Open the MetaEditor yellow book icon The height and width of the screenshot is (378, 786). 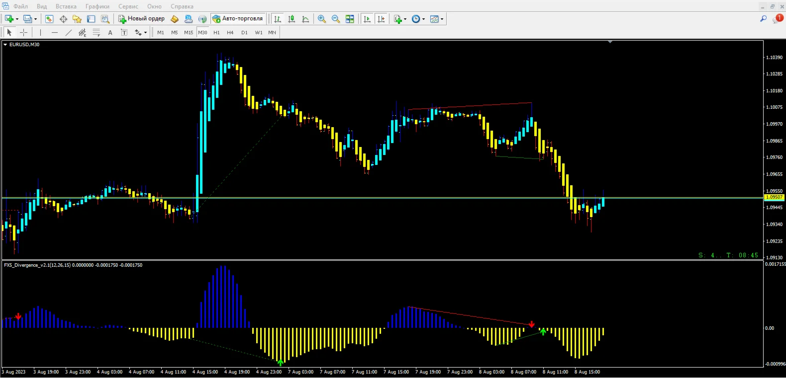[175, 19]
